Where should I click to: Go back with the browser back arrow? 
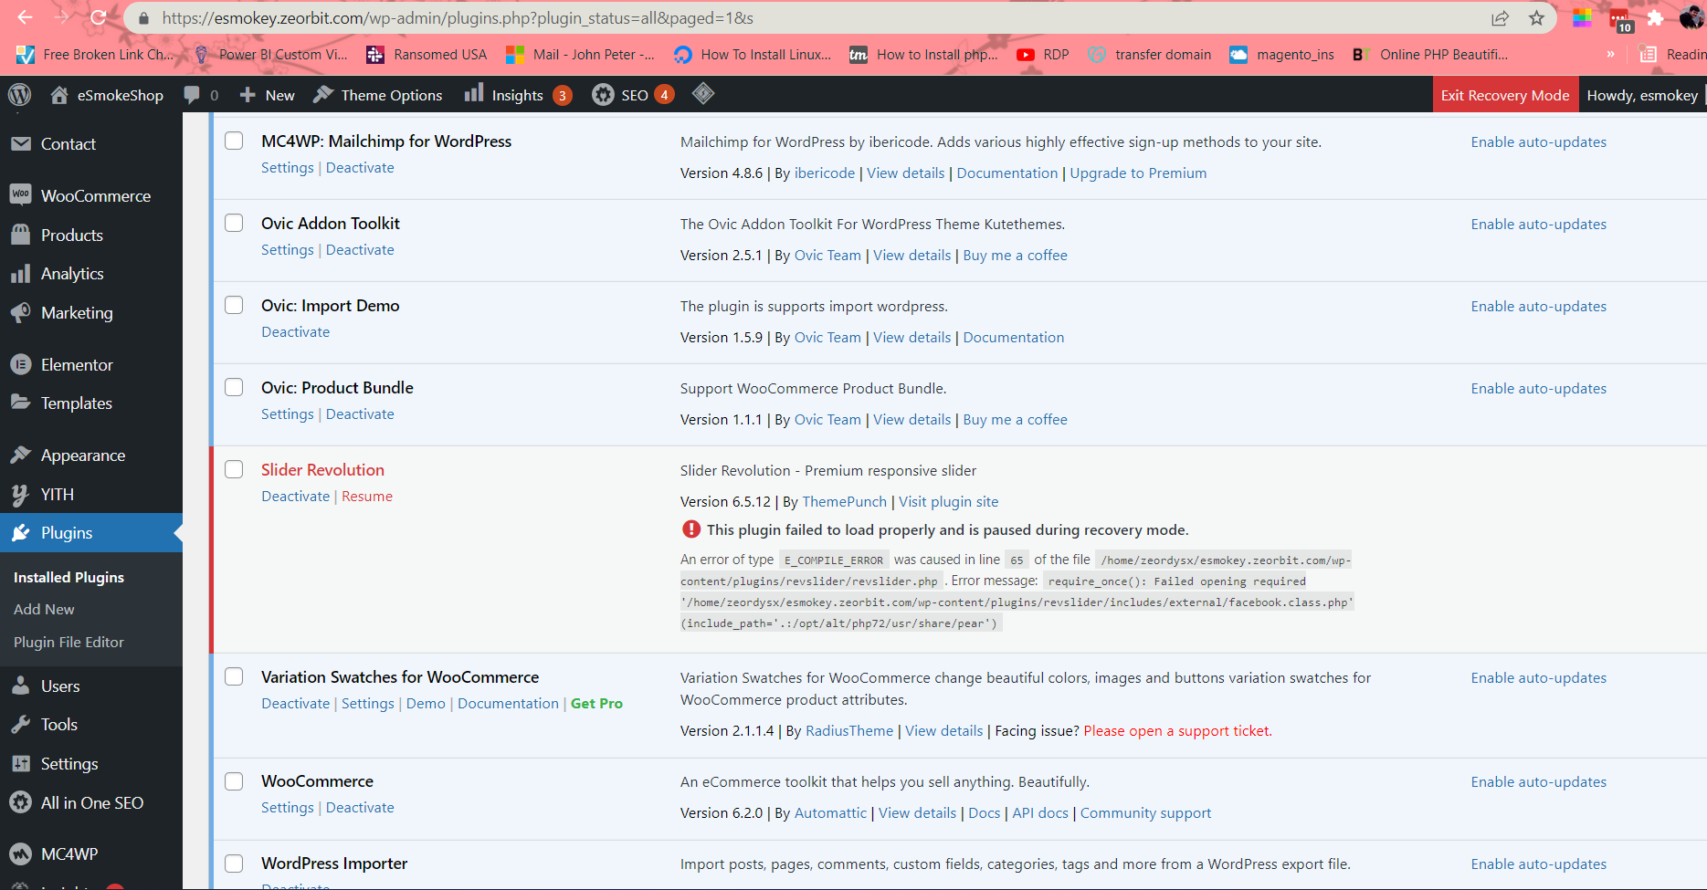[x=25, y=17]
